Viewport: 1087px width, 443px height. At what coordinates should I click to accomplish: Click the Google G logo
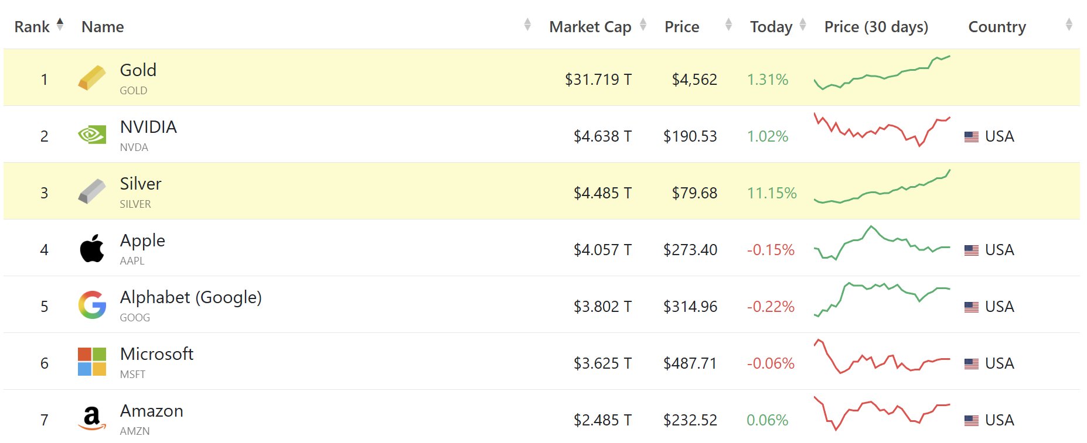pyautogui.click(x=91, y=305)
